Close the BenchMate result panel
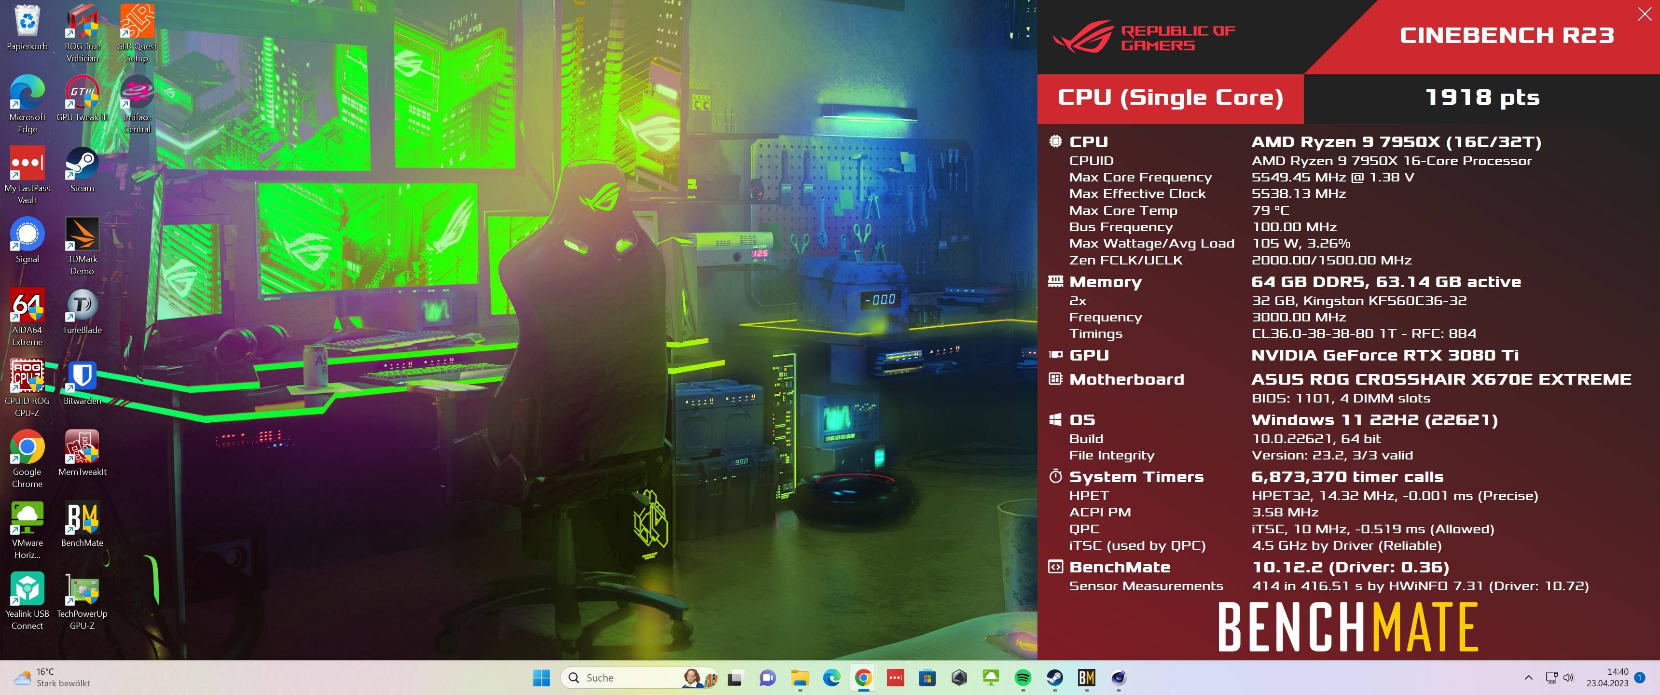Screen dimensions: 1660x695 click(1645, 14)
